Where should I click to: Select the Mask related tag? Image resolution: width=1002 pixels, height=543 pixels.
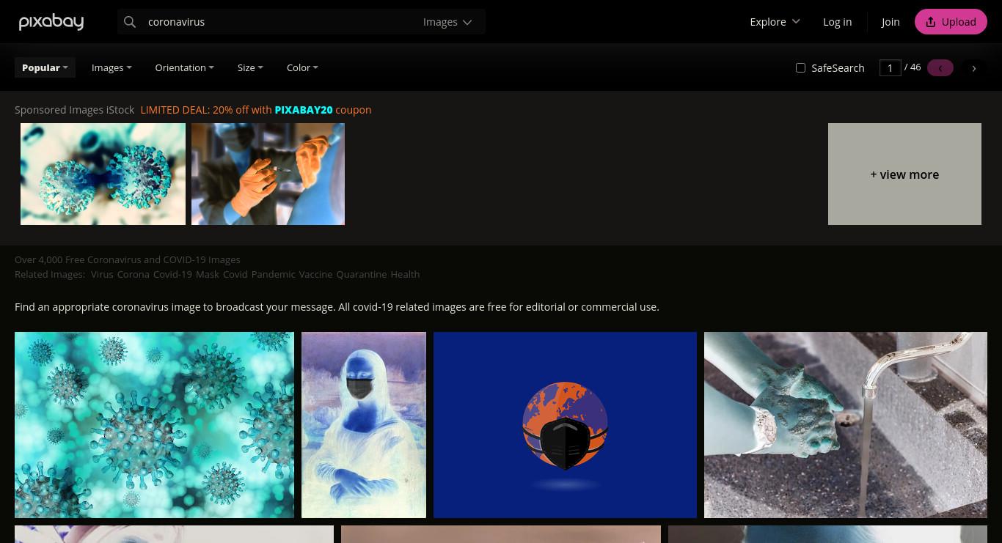click(208, 274)
